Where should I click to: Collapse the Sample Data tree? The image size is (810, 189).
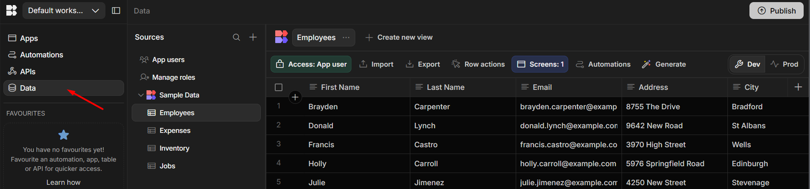tap(141, 95)
